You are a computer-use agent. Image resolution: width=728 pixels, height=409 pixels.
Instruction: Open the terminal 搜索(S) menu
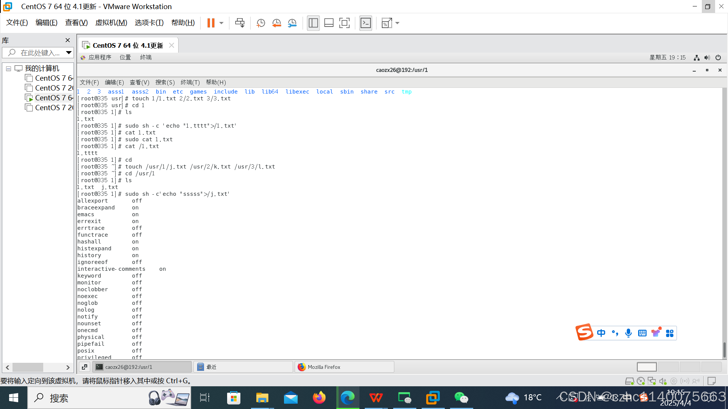coord(165,82)
